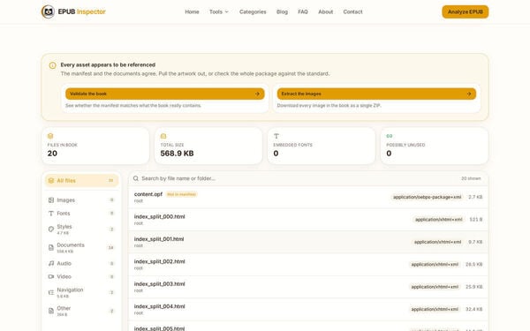Click the 2.7 KB size of content.opf
Viewport: 530px width, 331px height.
(x=475, y=197)
